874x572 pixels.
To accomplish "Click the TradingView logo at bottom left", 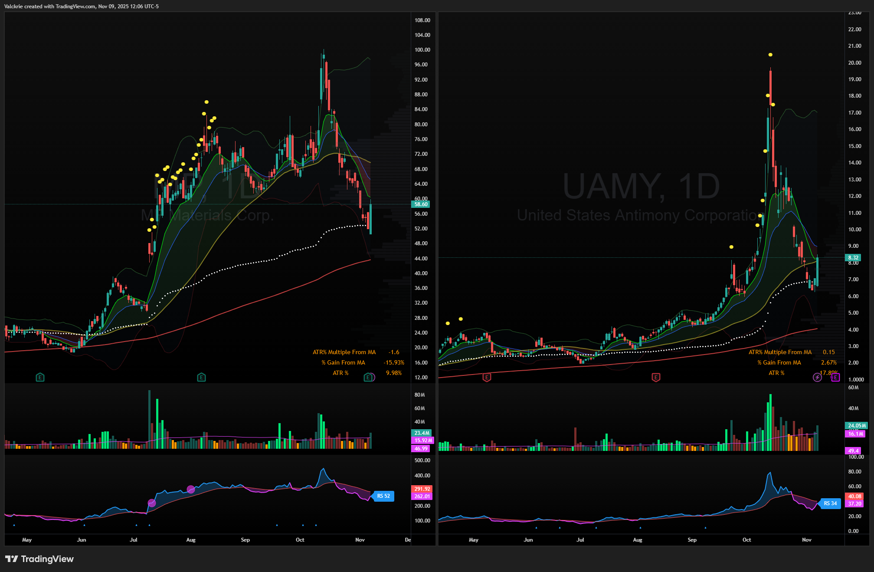I will (x=39, y=559).
